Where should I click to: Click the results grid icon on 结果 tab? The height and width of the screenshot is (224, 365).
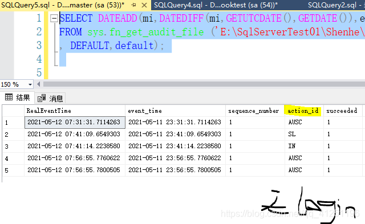9,97
